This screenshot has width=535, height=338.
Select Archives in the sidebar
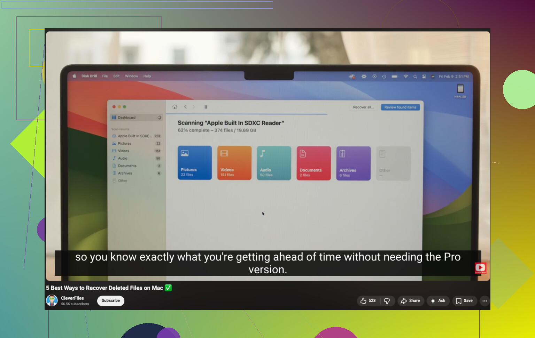coord(136,173)
